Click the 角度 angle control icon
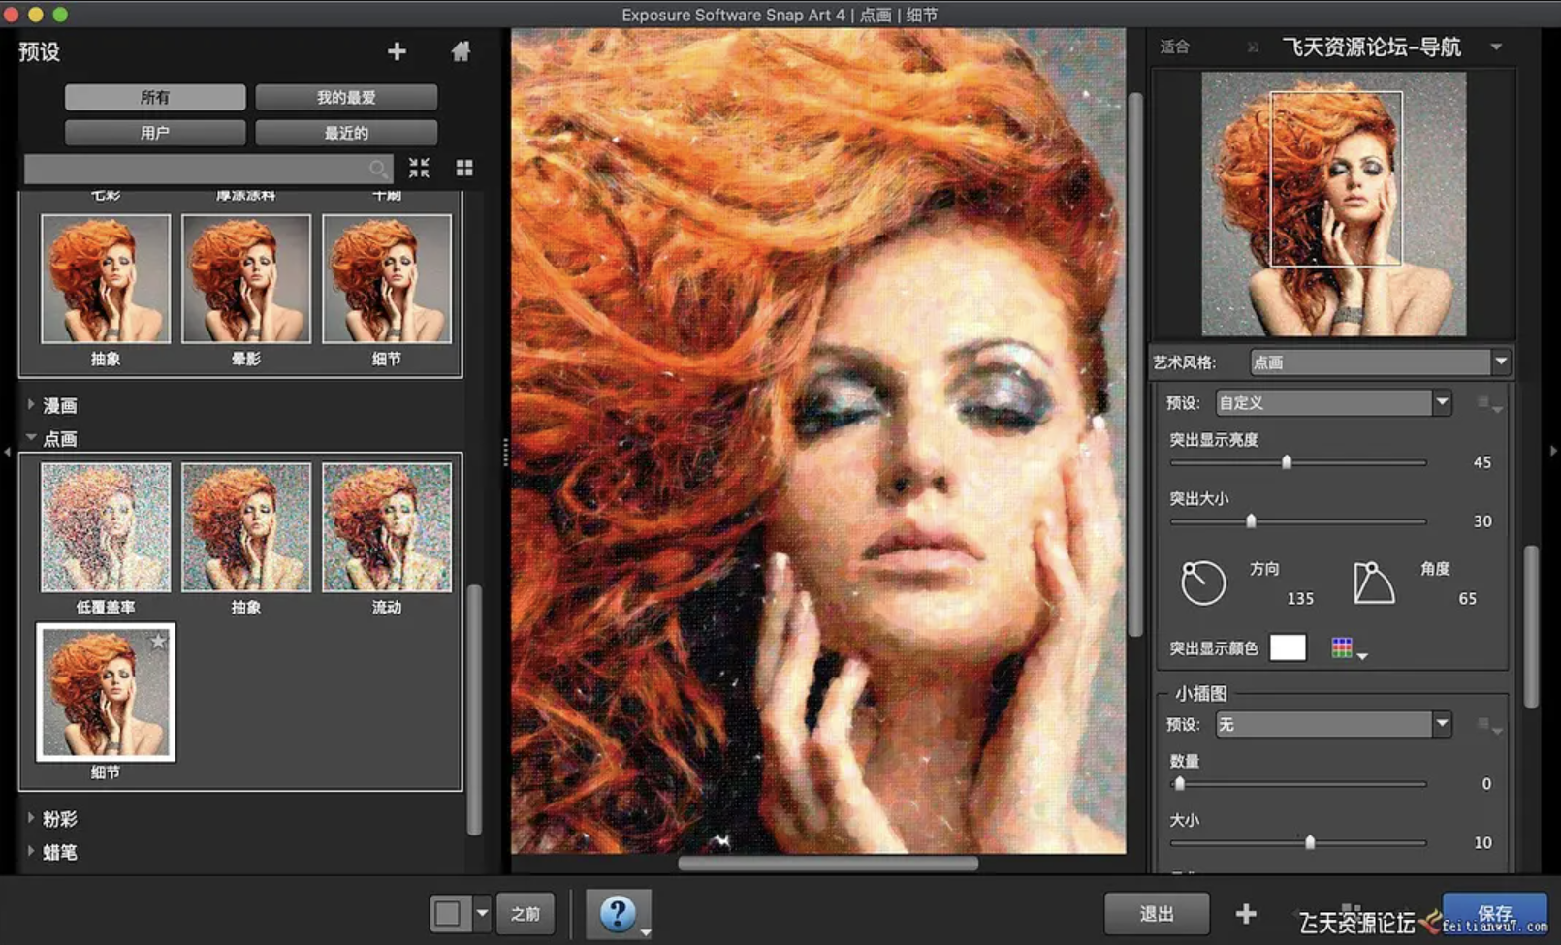The image size is (1561, 945). pos(1373,583)
